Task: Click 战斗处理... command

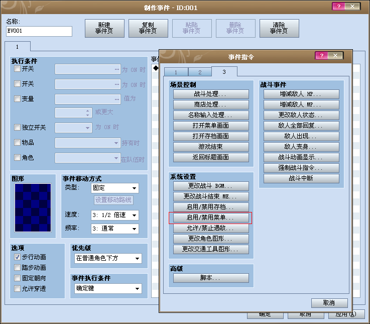Action: click(x=211, y=94)
